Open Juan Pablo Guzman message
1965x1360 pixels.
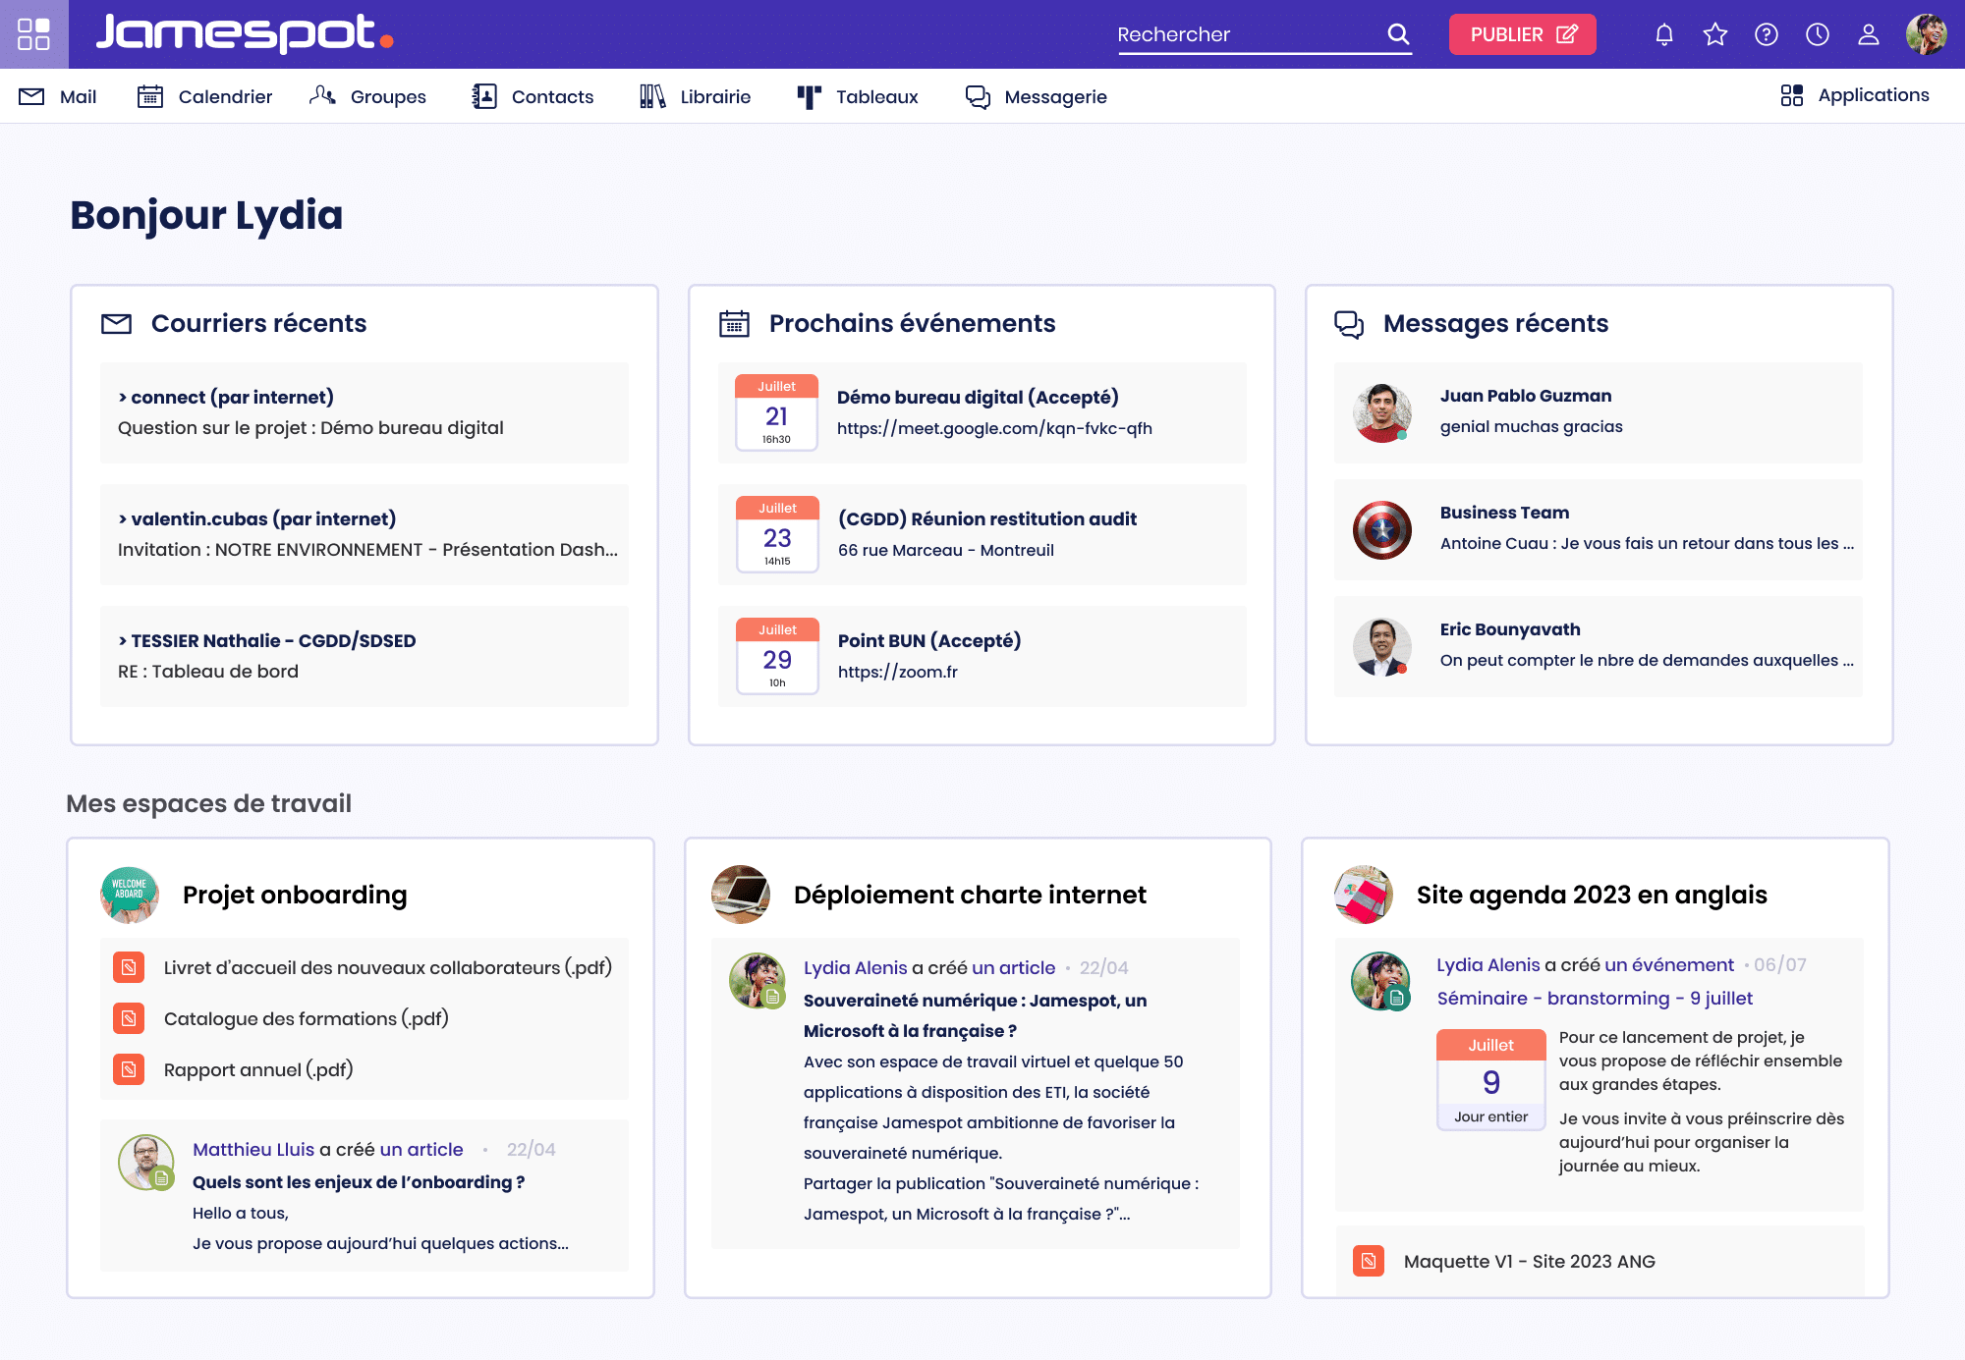click(1599, 412)
